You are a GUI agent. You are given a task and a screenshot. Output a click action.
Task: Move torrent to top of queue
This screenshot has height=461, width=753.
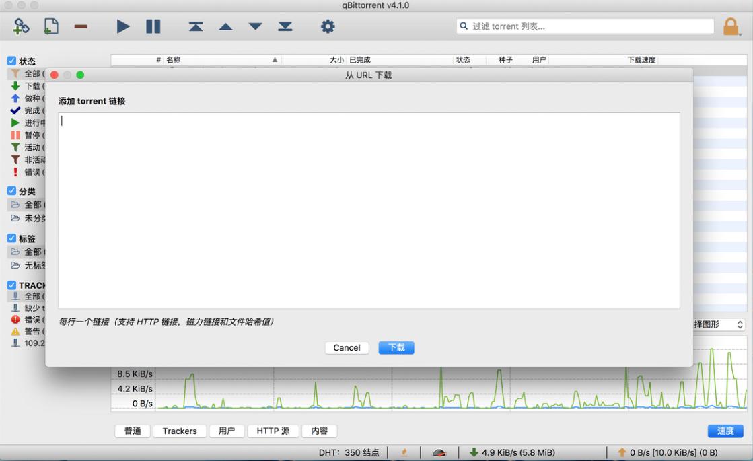[196, 26]
